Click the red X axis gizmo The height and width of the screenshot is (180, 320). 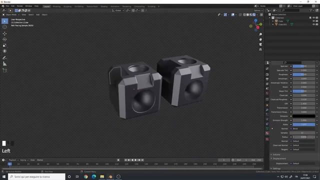[x=258, y=27]
